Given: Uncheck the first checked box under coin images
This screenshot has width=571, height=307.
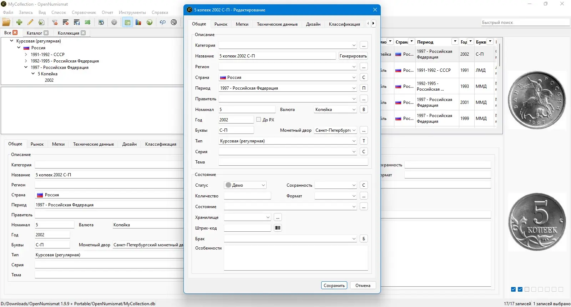Looking at the screenshot, I should [513, 290].
